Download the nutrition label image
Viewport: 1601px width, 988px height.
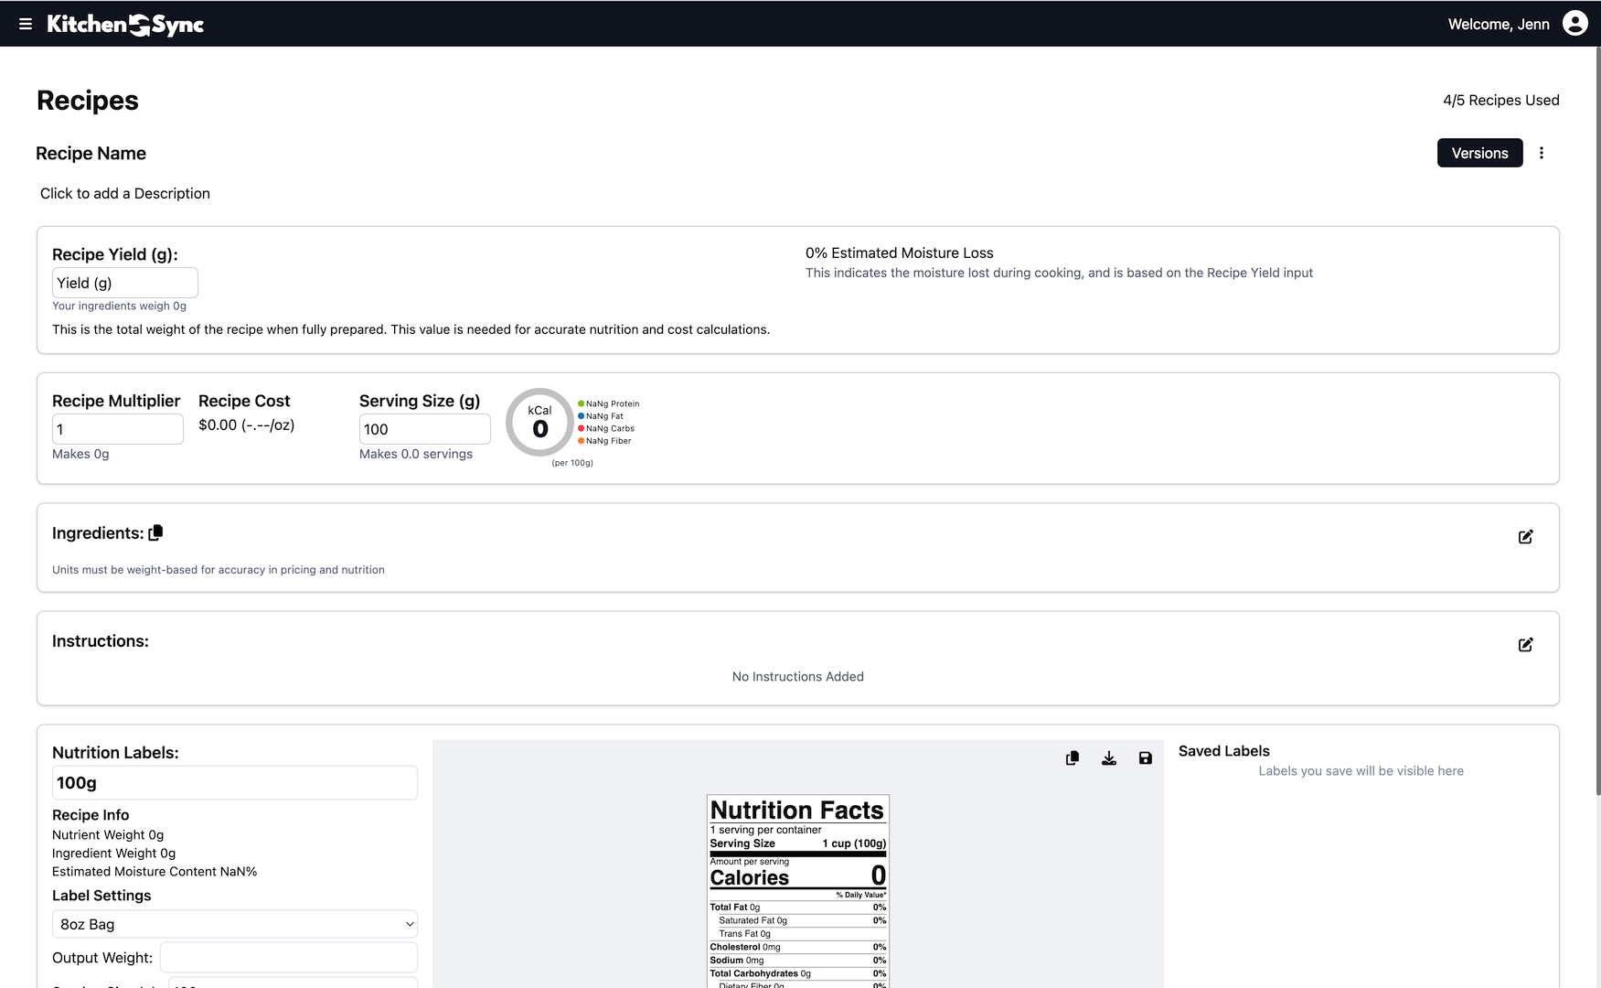[x=1108, y=757]
